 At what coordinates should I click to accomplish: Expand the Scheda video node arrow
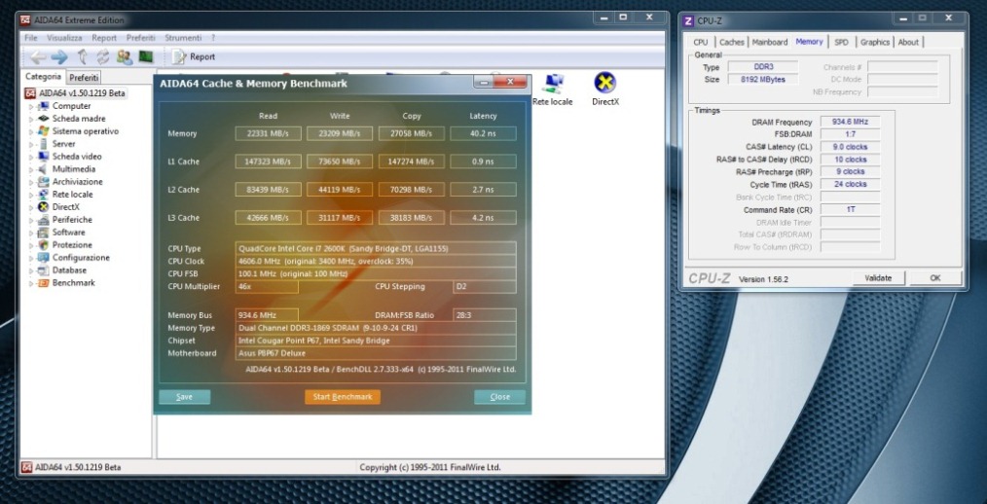[x=31, y=158]
